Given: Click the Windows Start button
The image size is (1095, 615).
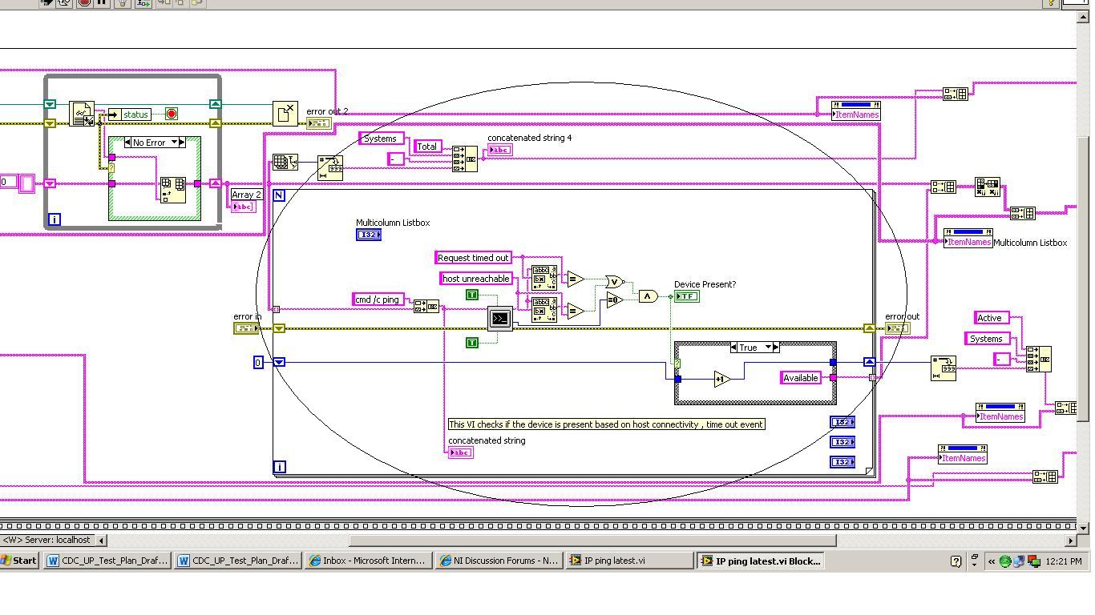Looking at the screenshot, I should click(x=19, y=561).
